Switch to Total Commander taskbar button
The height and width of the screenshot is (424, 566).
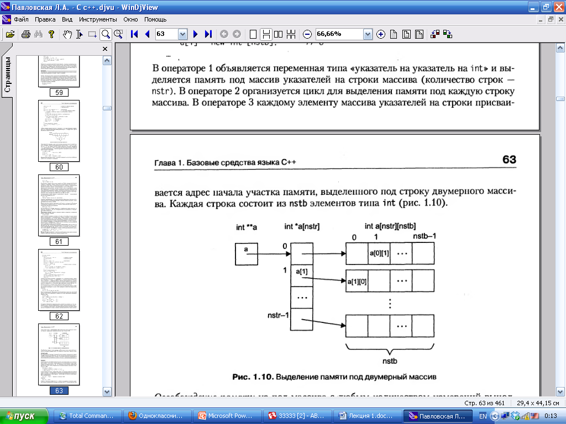coord(87,416)
